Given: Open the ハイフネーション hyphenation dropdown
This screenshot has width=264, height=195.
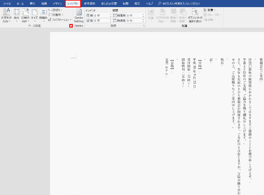Looking at the screenshot, I should tap(60, 20).
